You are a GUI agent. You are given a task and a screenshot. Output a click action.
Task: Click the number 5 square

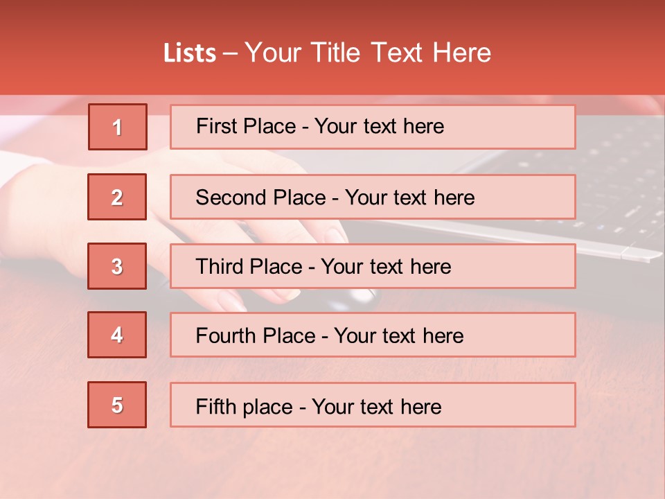coord(117,405)
